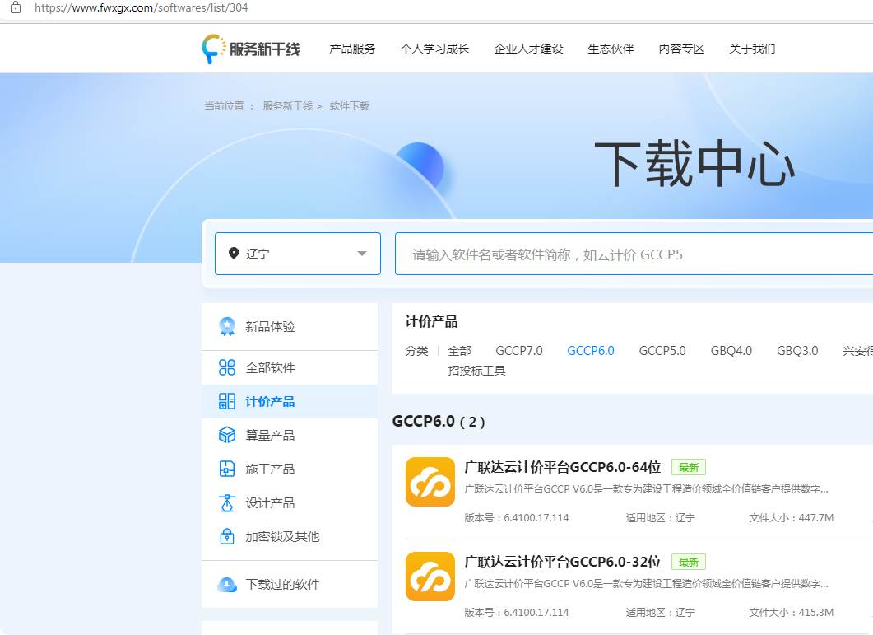Image resolution: width=873 pixels, height=635 pixels.
Task: Open the 内容专区 navigation menu
Action: click(682, 49)
